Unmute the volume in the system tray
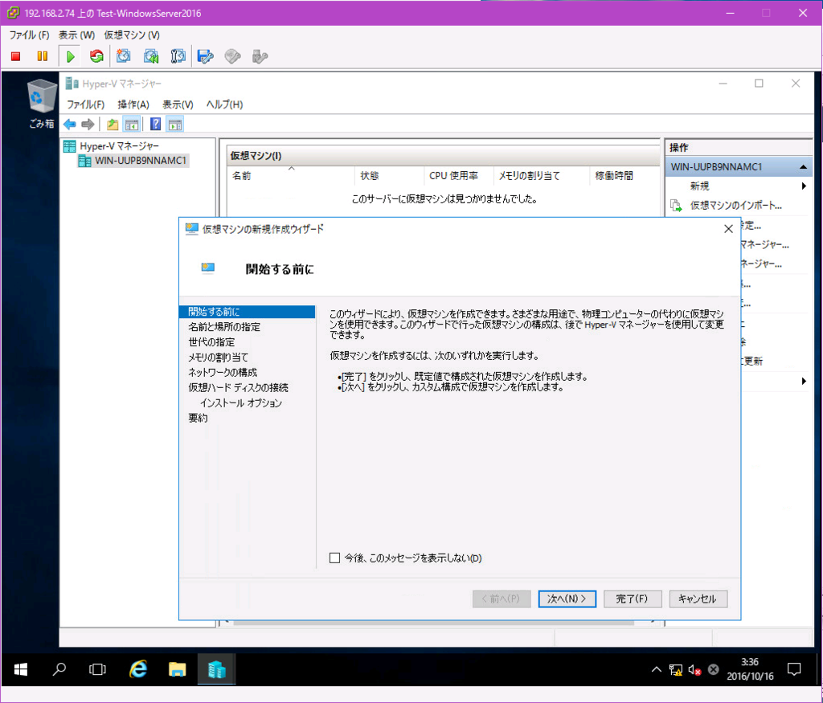823x703 pixels. click(696, 669)
